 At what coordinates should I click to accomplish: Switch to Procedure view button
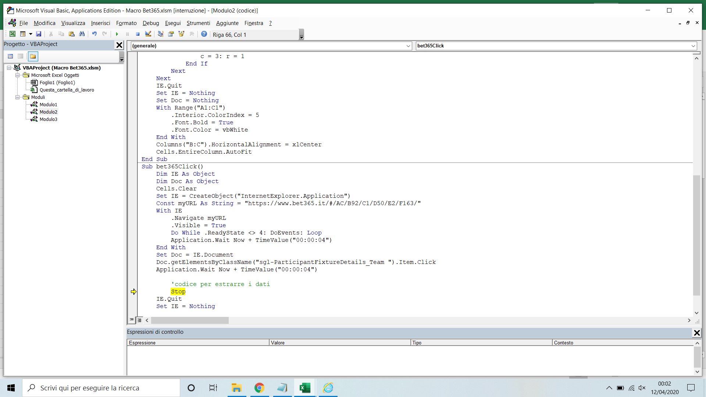coord(132,320)
